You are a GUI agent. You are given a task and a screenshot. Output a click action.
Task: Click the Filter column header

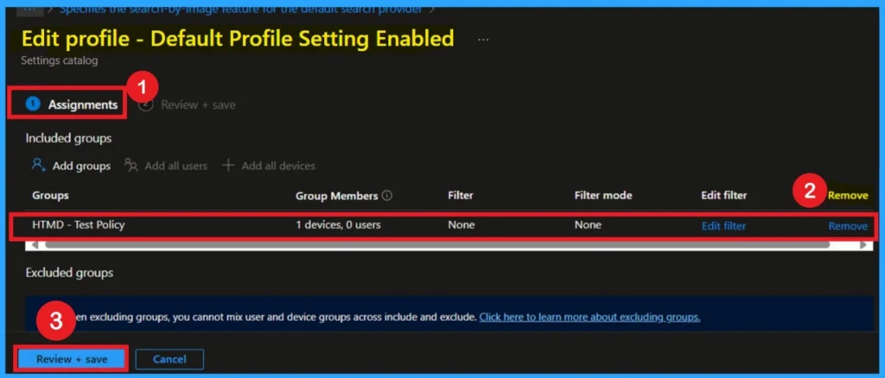461,196
